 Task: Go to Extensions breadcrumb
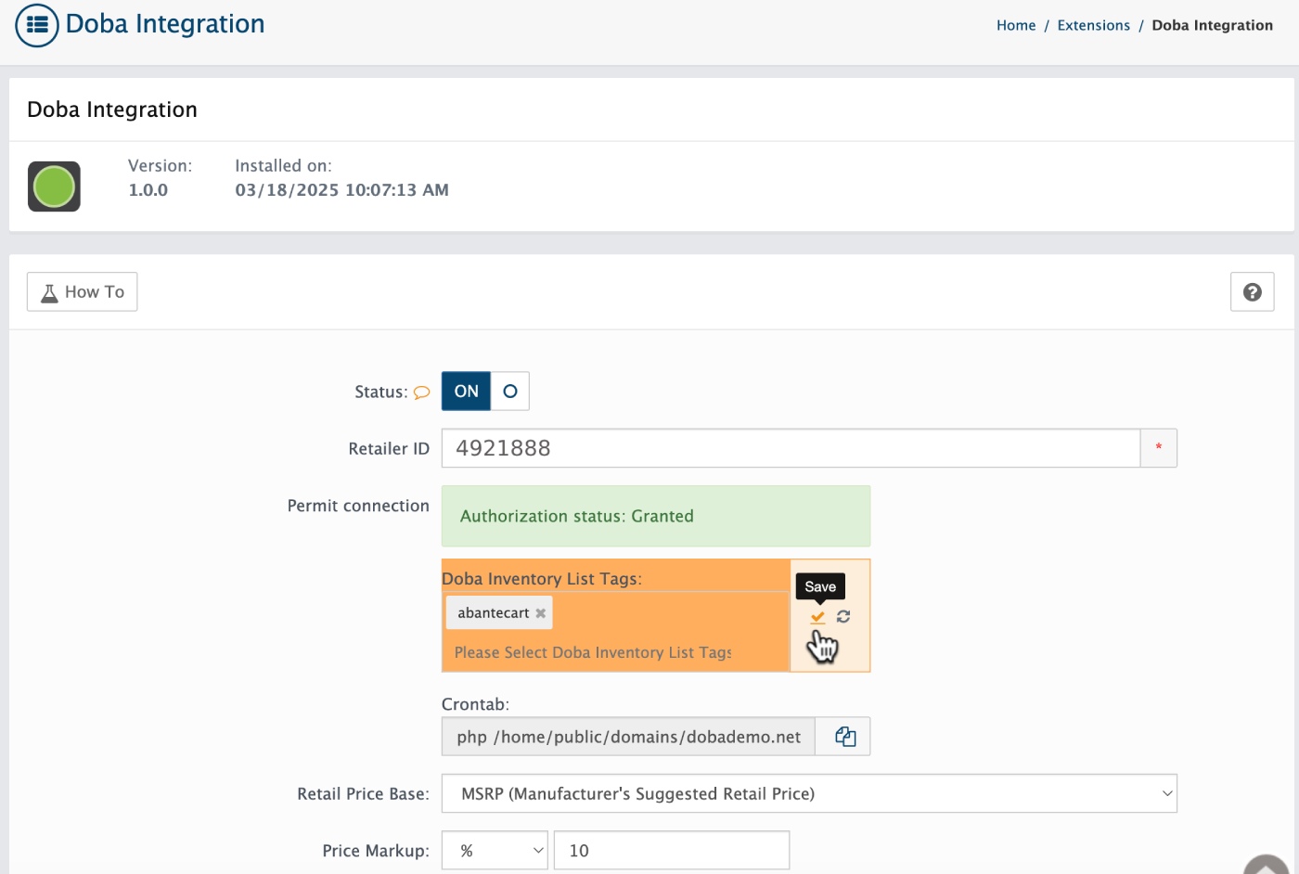[1094, 25]
